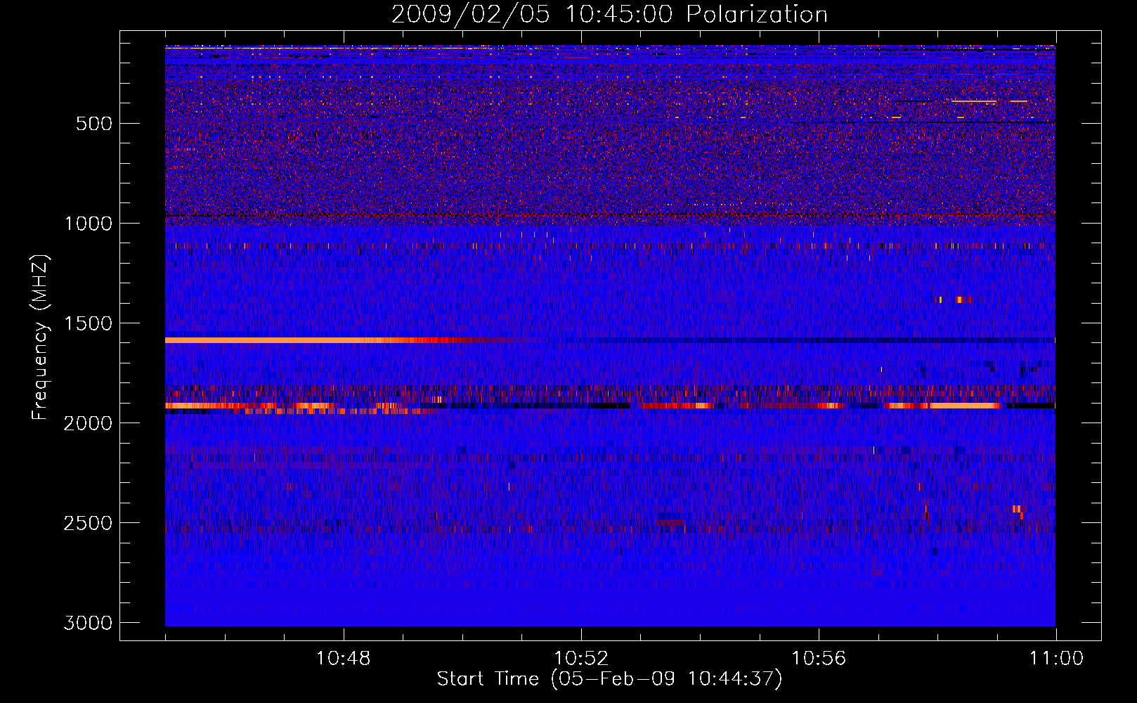This screenshot has height=703, width=1137.
Task: Select the 1500 frequency tick label
Action: [x=88, y=323]
